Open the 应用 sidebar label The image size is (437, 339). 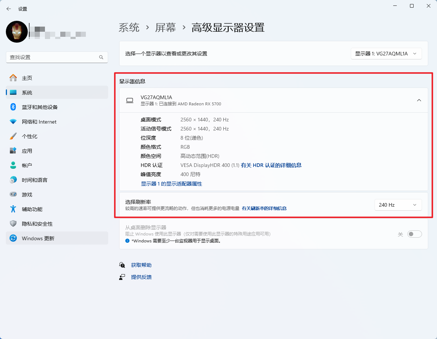point(27,151)
